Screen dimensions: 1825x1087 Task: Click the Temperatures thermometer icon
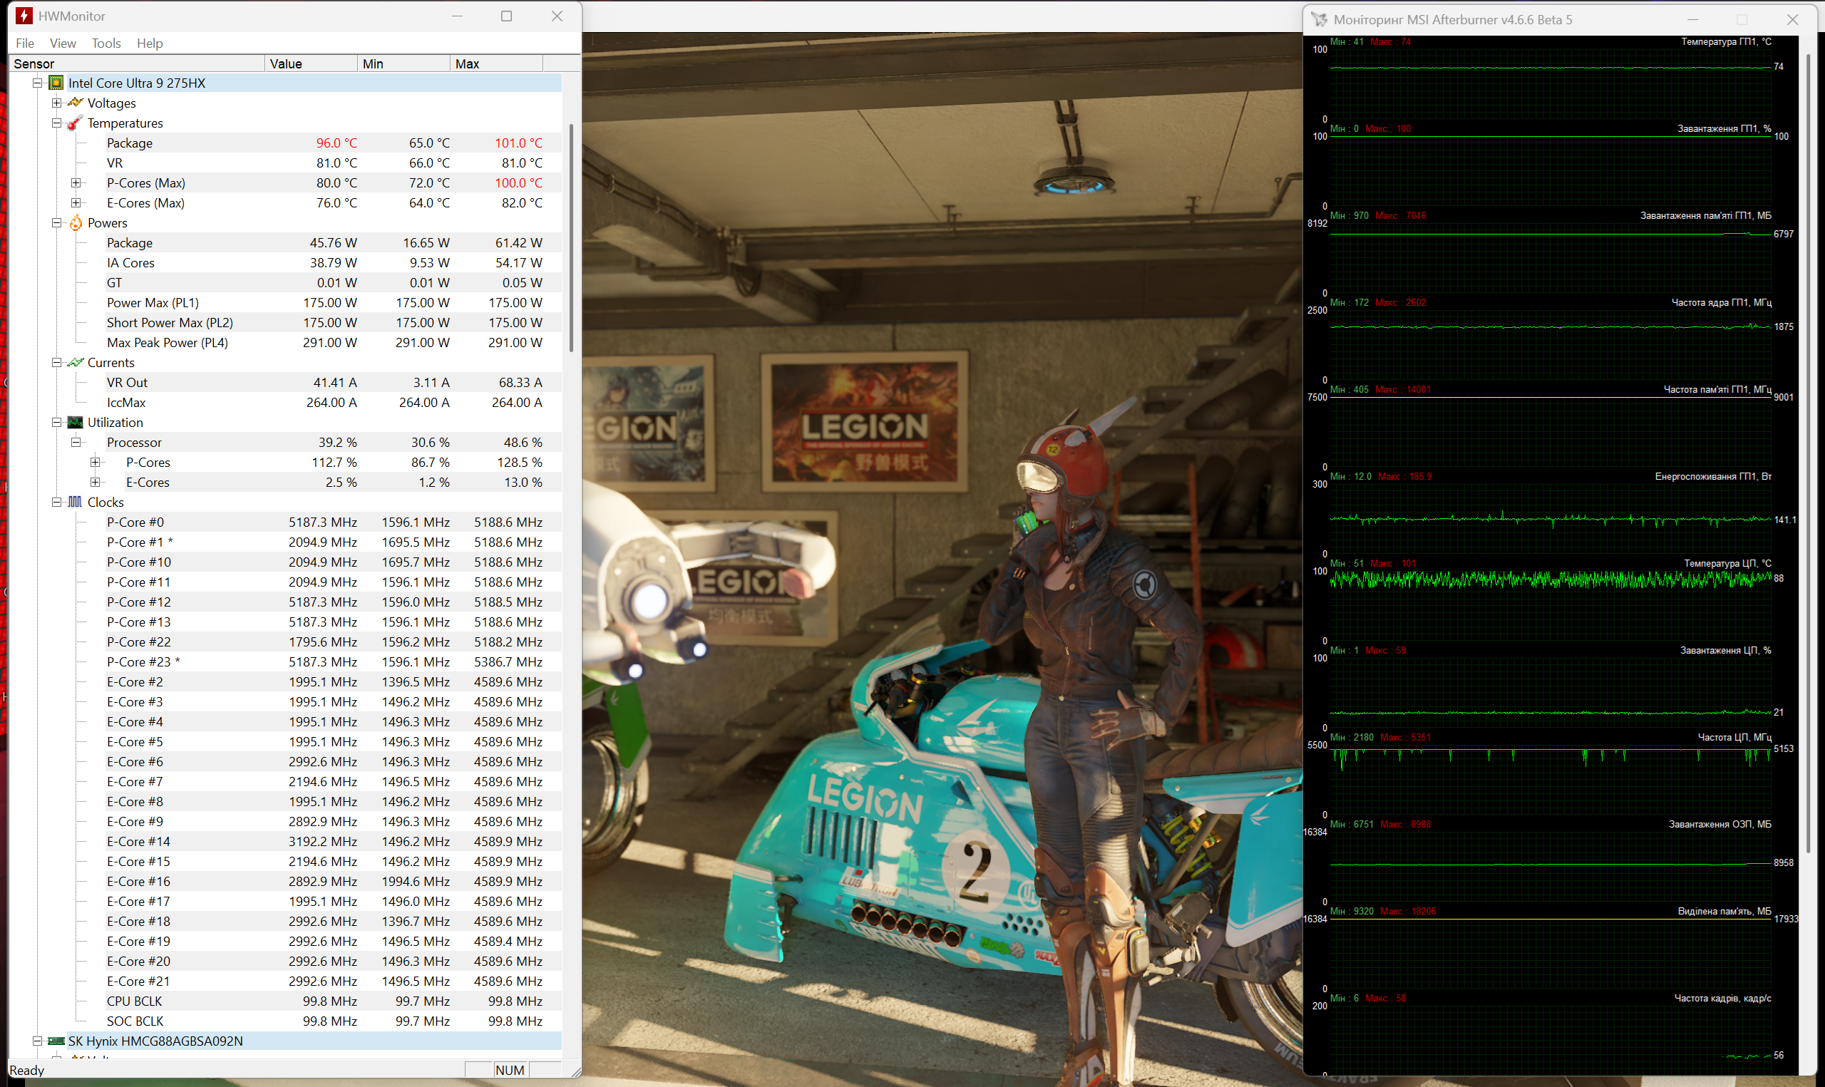coord(76,123)
